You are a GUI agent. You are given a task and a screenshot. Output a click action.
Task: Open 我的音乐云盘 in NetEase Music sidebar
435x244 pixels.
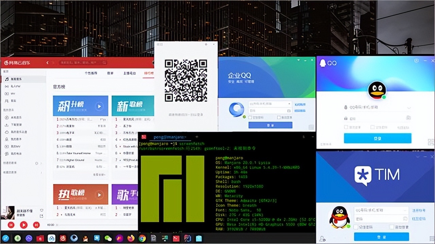[x=23, y=132]
